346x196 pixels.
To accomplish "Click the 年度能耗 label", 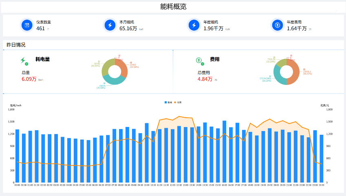I will [211, 22].
